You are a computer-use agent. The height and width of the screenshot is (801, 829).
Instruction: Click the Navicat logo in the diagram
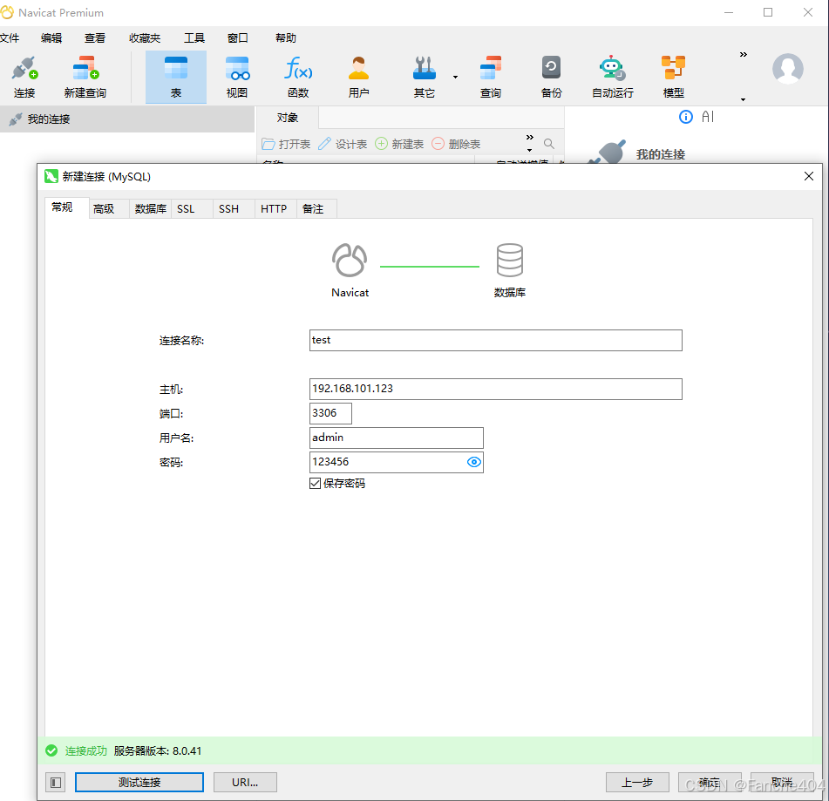click(350, 260)
